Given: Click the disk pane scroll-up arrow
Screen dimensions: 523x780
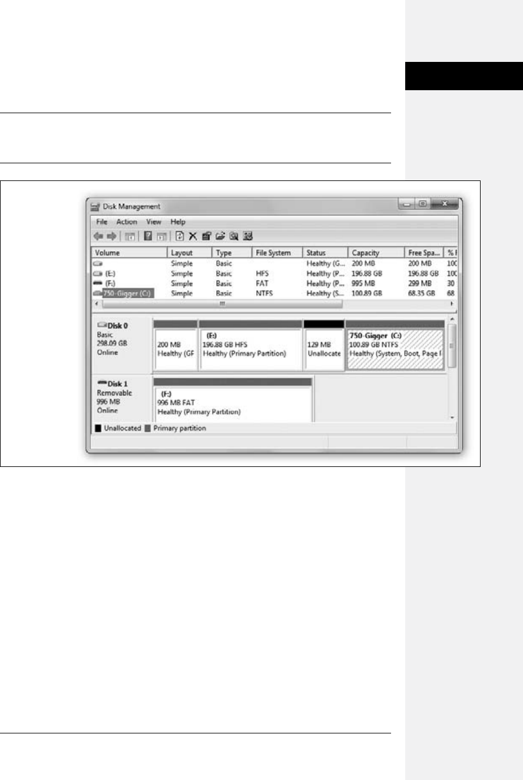Looking at the screenshot, I should [452, 320].
